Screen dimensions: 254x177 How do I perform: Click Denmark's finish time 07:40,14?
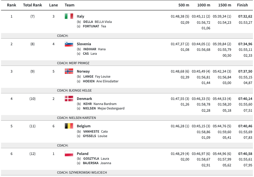pyautogui.click(x=245, y=99)
